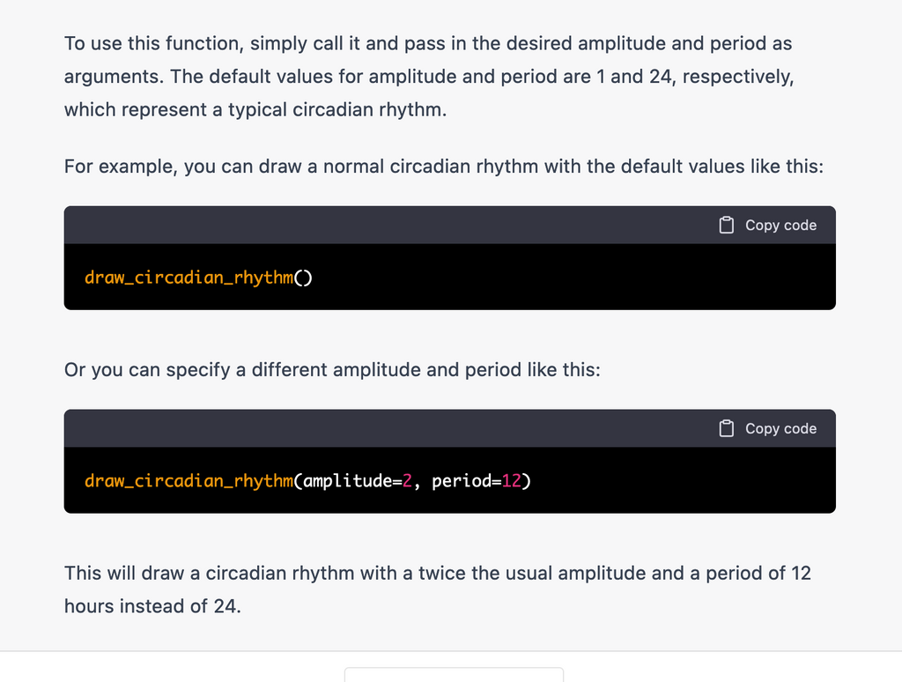Click the text 'hours instead of 24.'

(152, 606)
